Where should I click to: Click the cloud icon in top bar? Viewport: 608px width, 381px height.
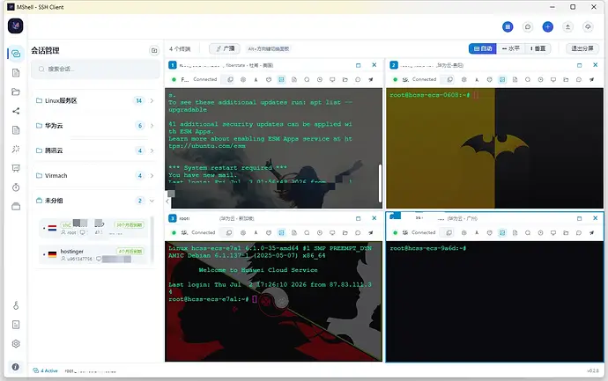588,26
